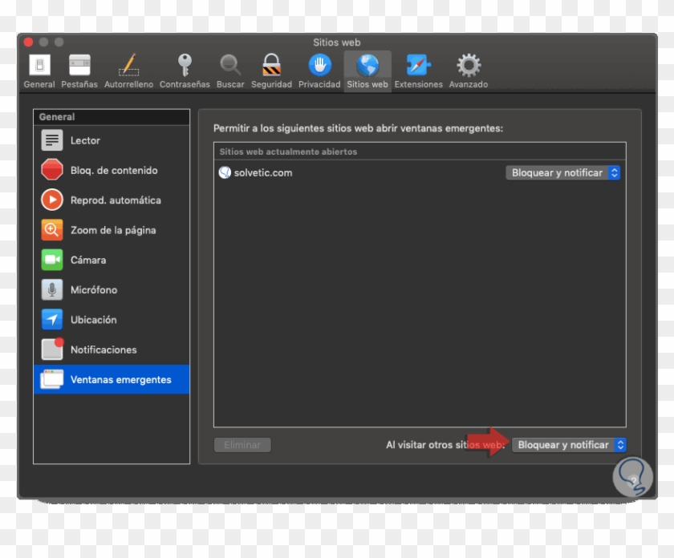Select Micrófono in the sidebar
The width and height of the screenshot is (674, 558).
(x=111, y=289)
